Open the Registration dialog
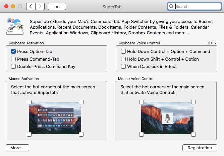This screenshot has width=224, height=156. pos(200,148)
